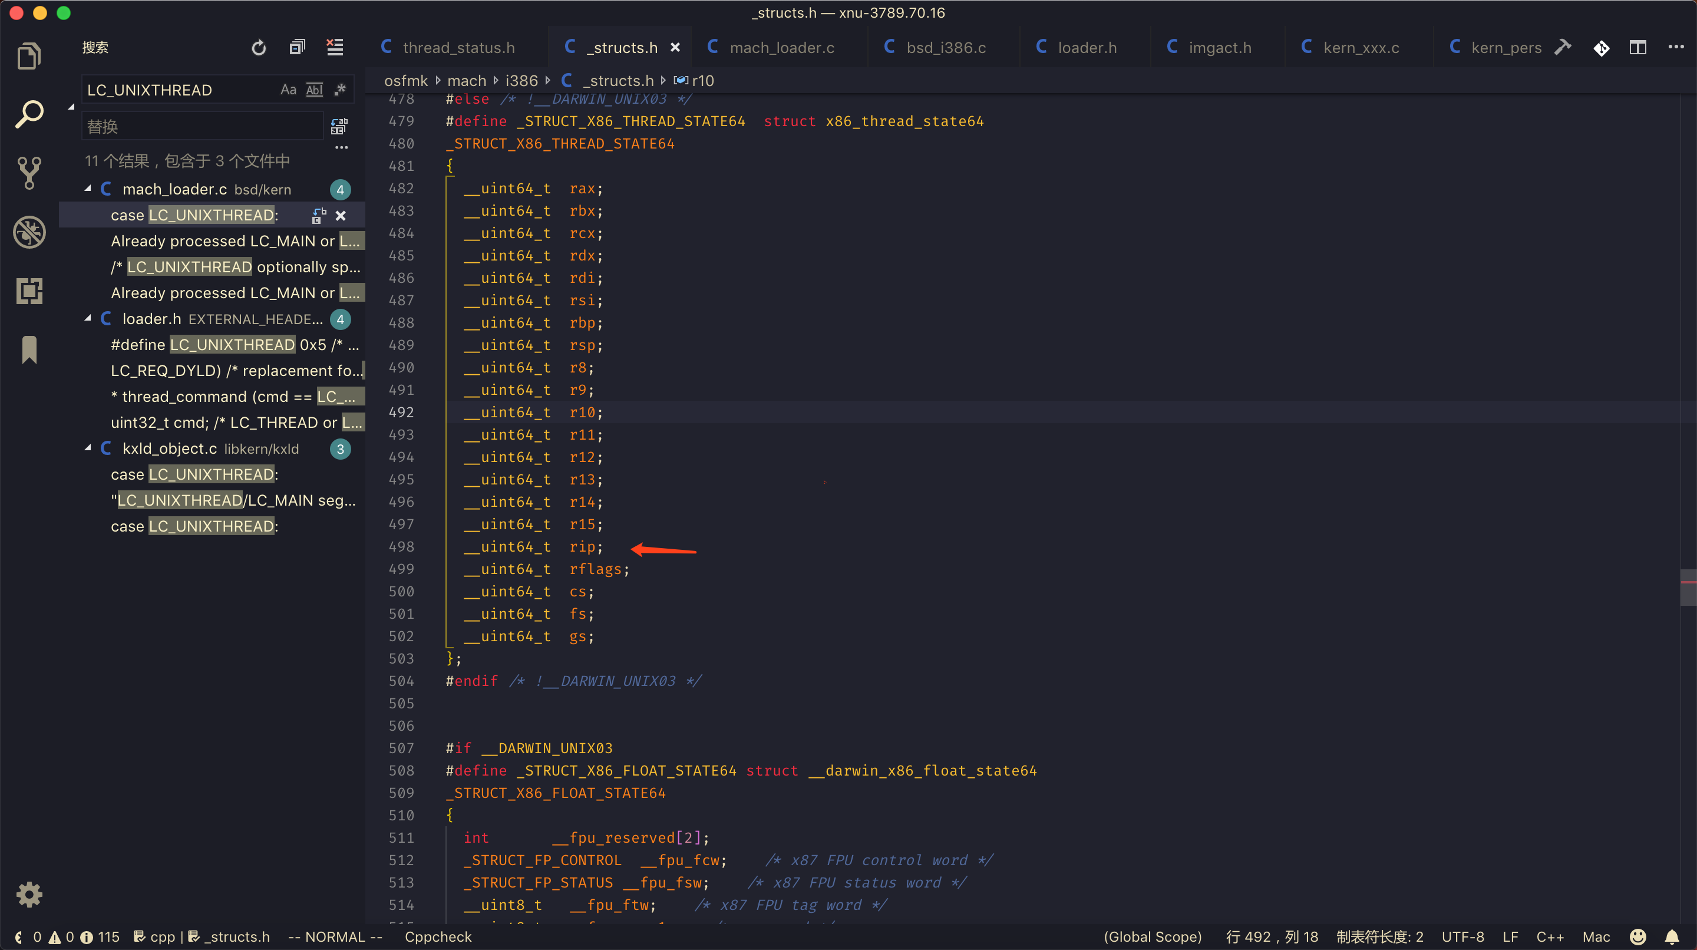Click the Clear Search Results icon

tap(335, 47)
